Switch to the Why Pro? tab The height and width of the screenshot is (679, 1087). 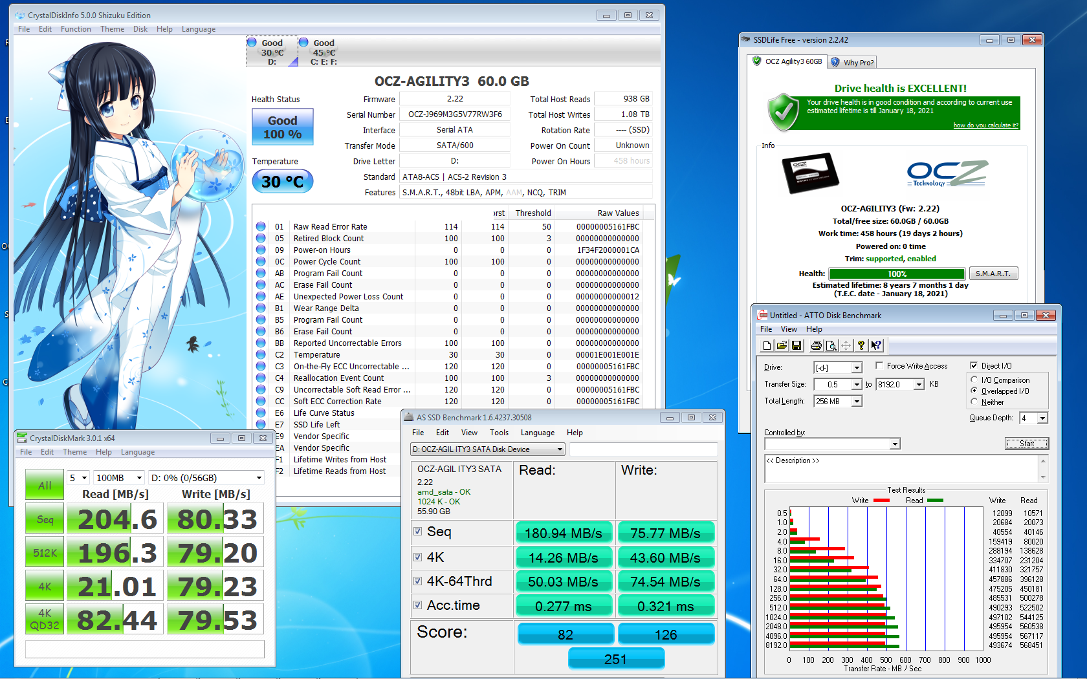[853, 63]
